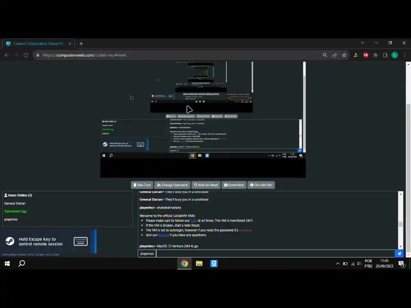Screen dimensions: 411x308
Task: Open File Explorer from the taskbar
Action: tap(199, 263)
